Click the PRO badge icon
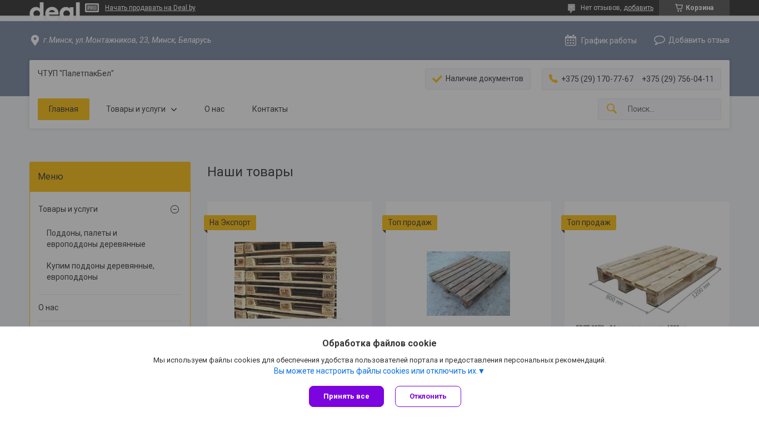The width and height of the screenshot is (759, 427). 92,8
